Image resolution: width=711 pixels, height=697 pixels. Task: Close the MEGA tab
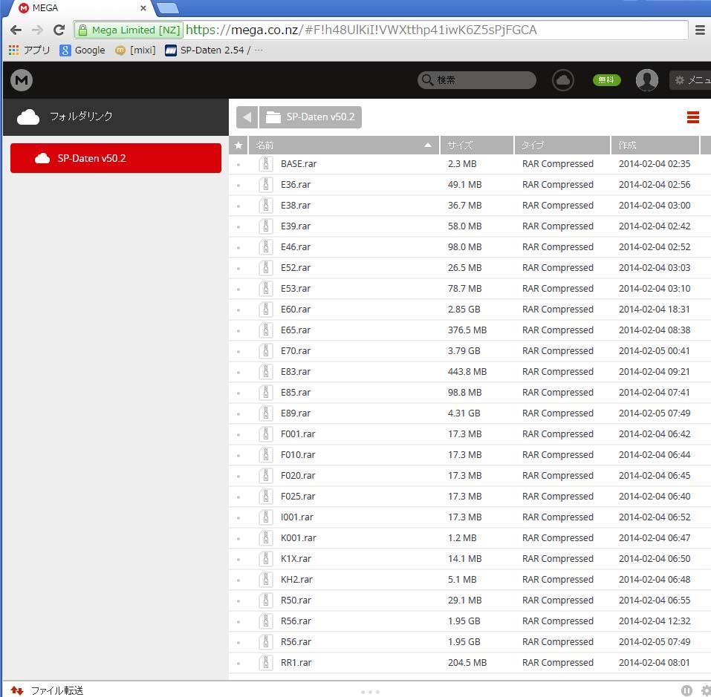(143, 8)
